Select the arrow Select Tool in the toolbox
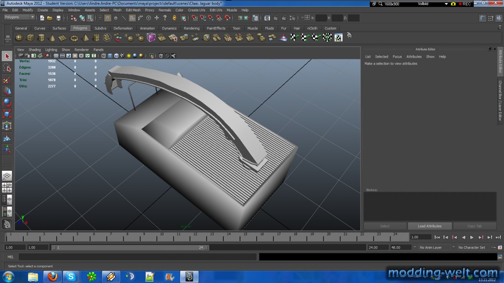Screen dimensions: 504x283 [x=7, y=57]
